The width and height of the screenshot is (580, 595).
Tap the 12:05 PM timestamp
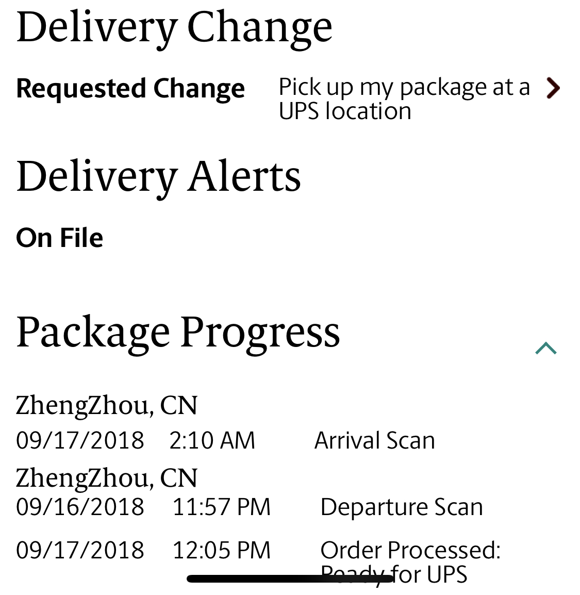221,550
